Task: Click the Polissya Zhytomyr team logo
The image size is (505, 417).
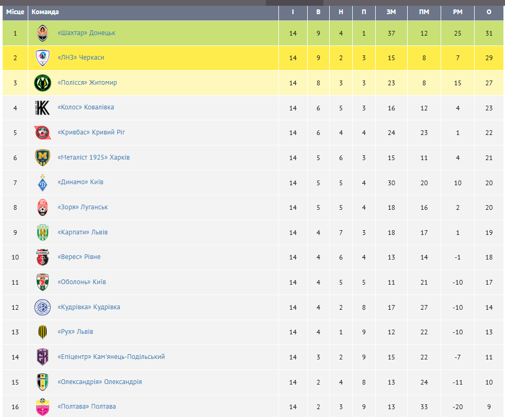Action: click(42, 83)
